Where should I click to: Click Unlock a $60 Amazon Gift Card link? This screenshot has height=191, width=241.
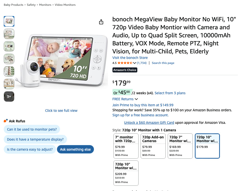149,123
